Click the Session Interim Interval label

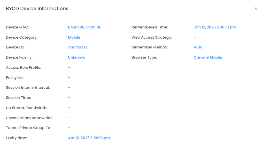click(x=28, y=88)
